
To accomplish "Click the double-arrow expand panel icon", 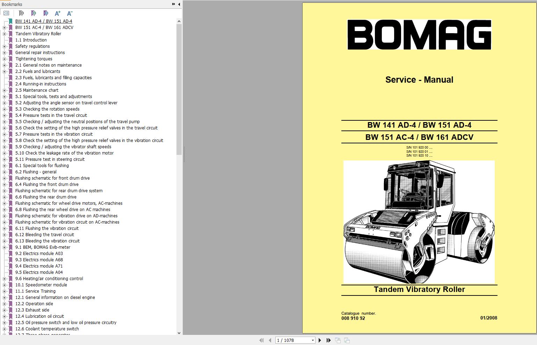I will pos(174,4).
